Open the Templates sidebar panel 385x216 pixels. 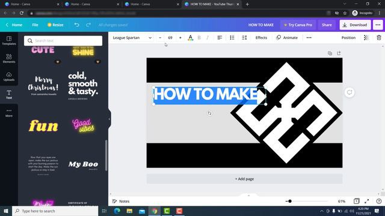tap(9, 40)
